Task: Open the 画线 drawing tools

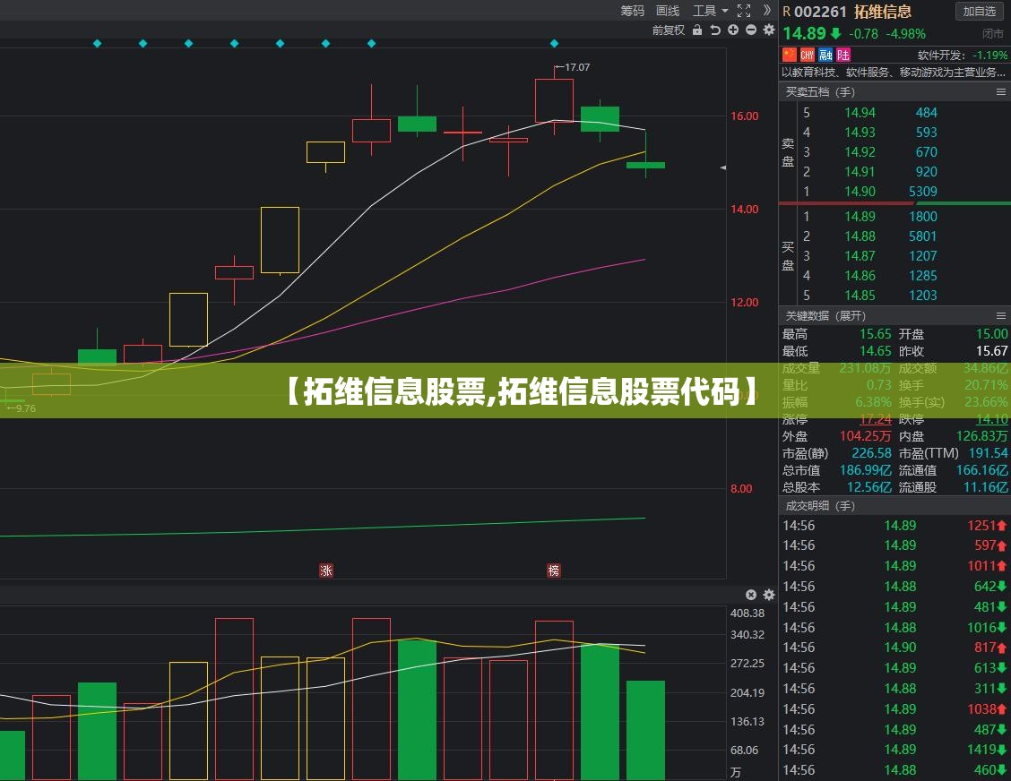Action: click(668, 11)
